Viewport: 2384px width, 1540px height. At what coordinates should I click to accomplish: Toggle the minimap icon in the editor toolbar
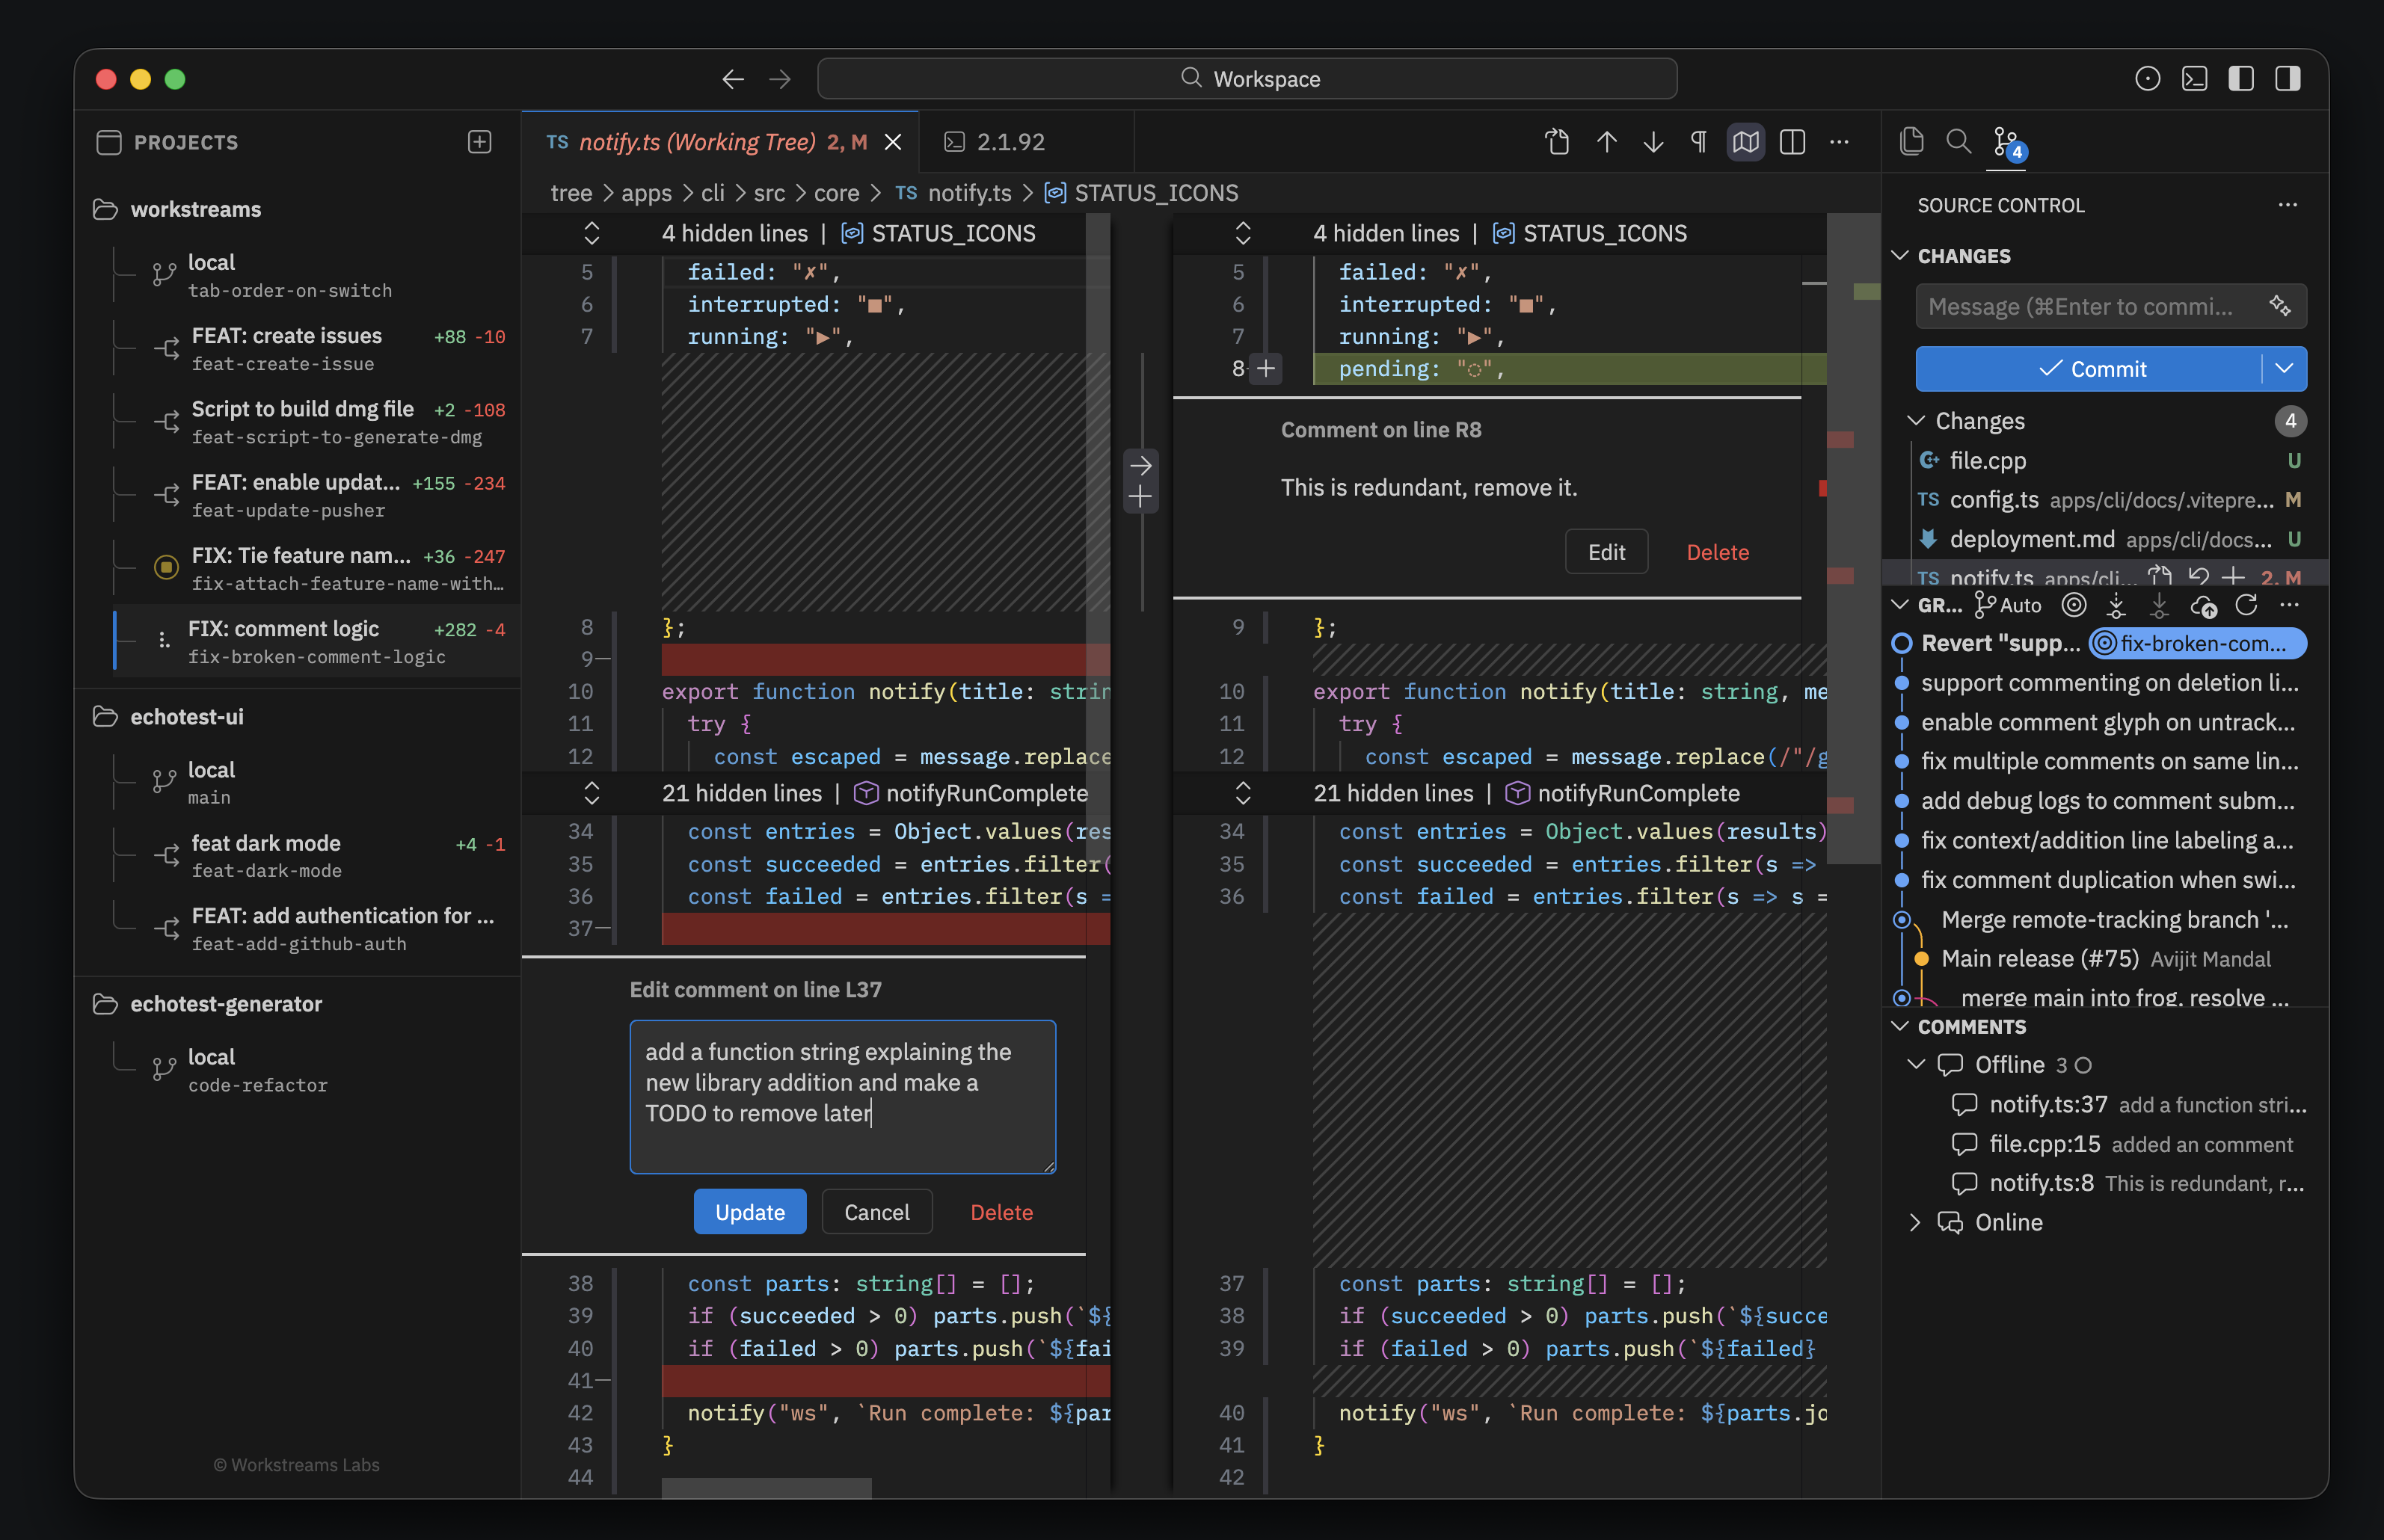[x=1745, y=141]
